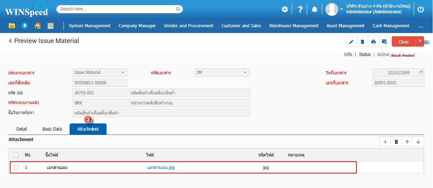Add a new attachment with plus icon
Image resolution: width=433 pixels, height=188 pixels.
[385, 142]
